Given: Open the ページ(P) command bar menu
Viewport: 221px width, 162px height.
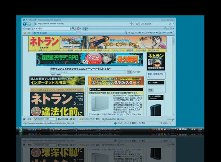Looking at the screenshot, I should (151, 32).
